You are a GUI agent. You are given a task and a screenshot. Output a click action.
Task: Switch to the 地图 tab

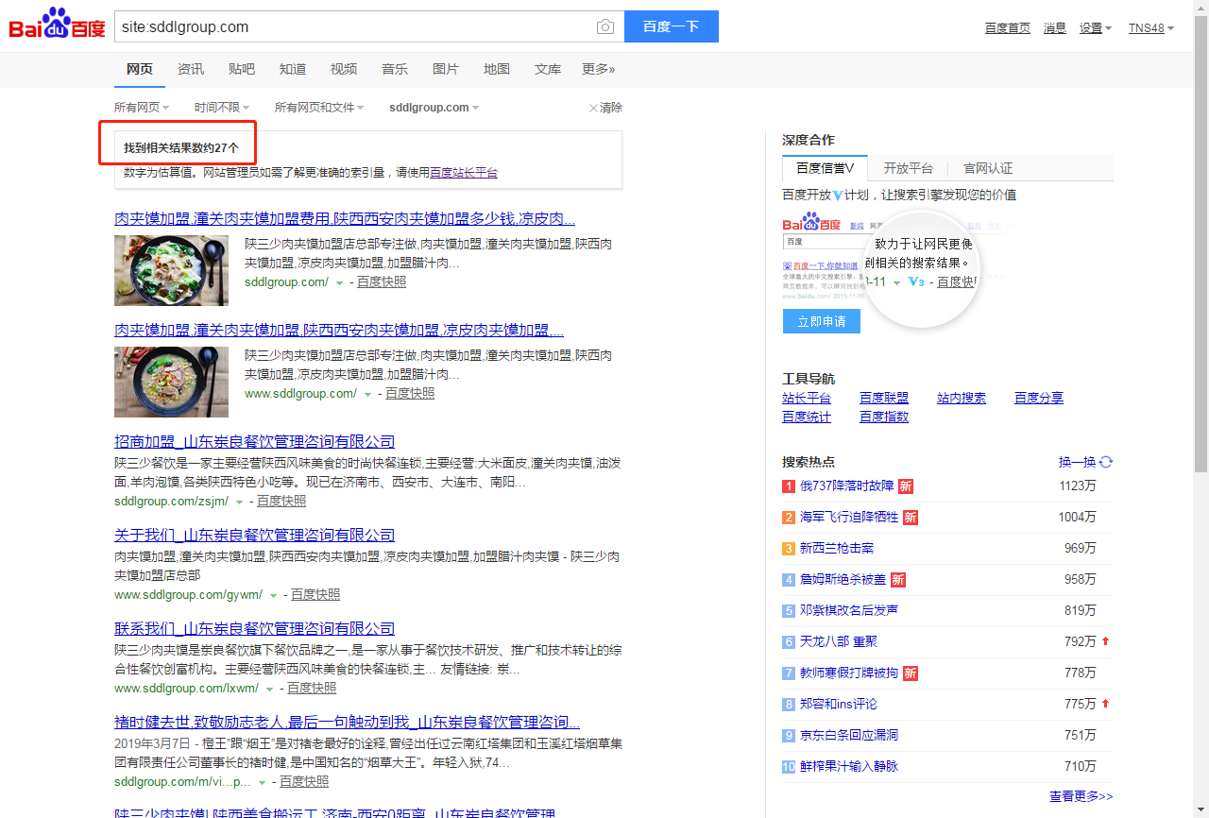(x=497, y=69)
